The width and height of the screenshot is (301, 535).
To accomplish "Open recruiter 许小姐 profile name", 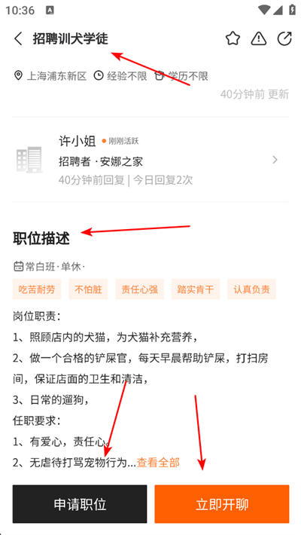I will coord(78,141).
